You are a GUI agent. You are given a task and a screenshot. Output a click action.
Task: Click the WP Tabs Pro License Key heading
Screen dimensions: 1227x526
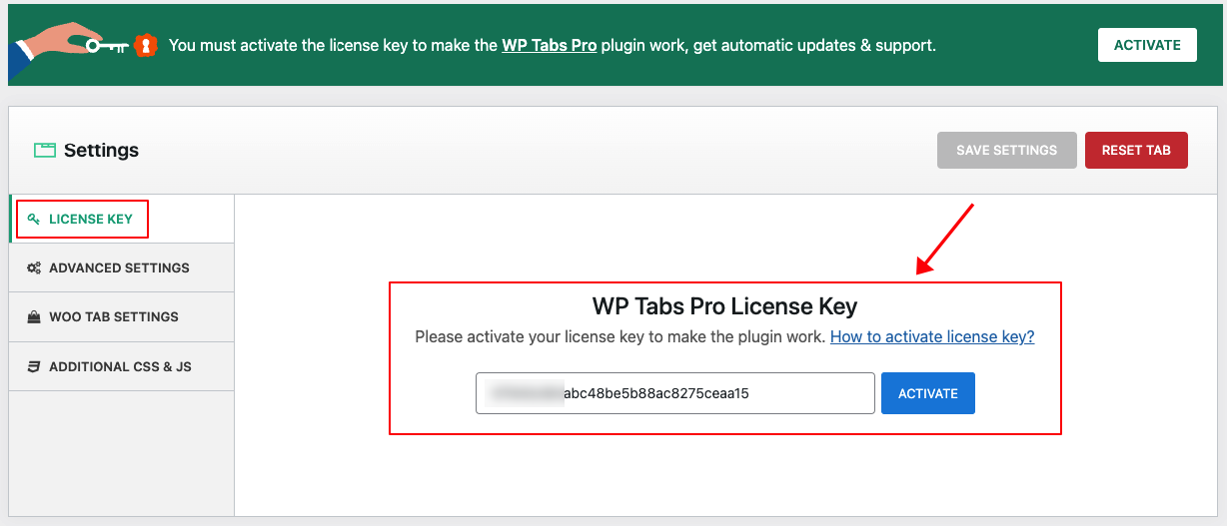point(724,306)
